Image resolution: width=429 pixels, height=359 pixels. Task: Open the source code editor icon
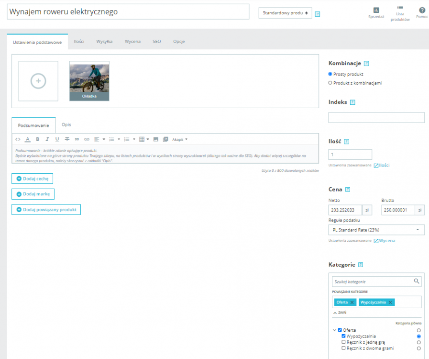(x=18, y=139)
